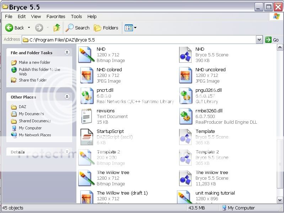This screenshot has height=213, width=284.
Task: Select the NHD bitmap image icon
Action: (x=86, y=55)
